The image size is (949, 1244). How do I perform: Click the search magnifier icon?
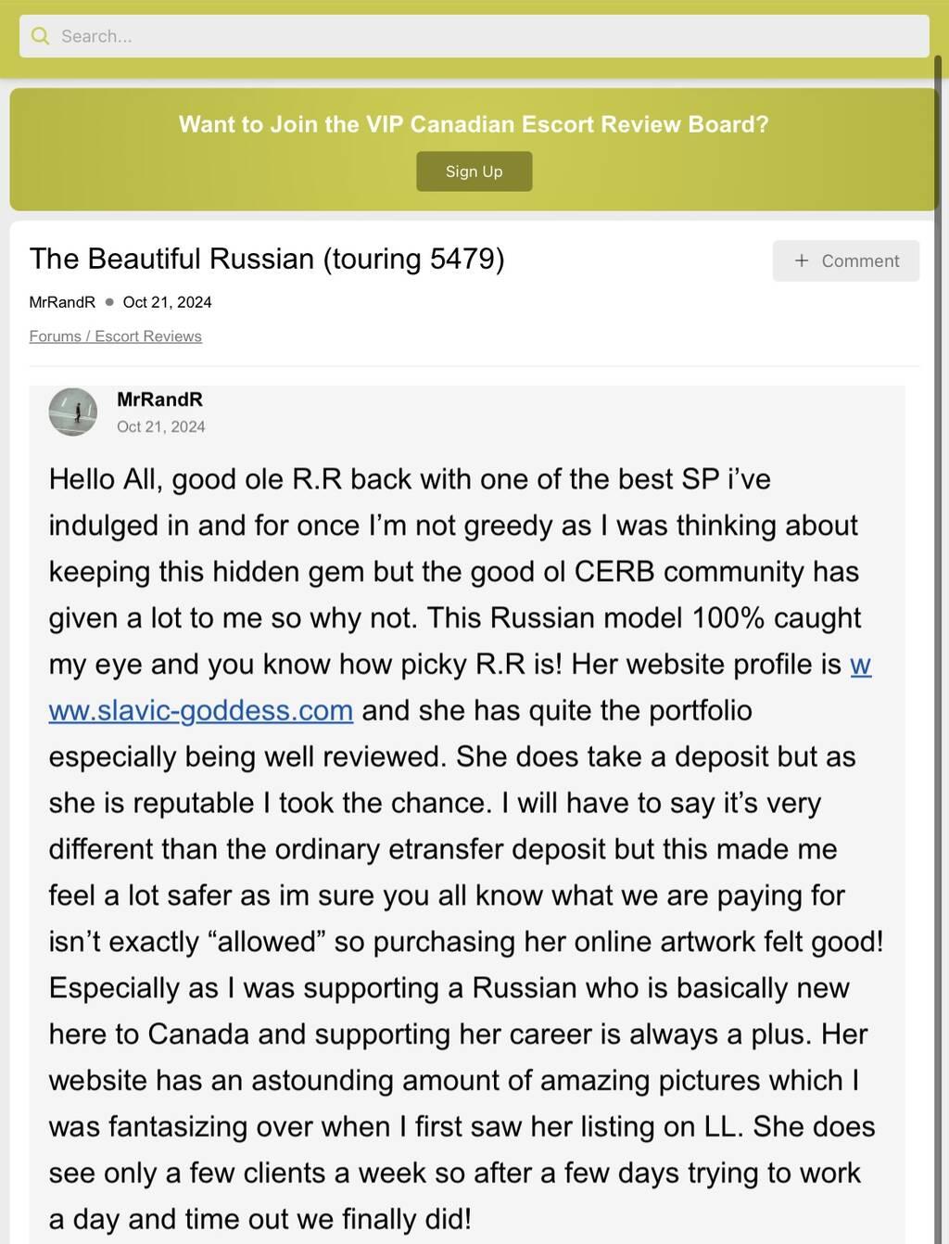pos(40,36)
